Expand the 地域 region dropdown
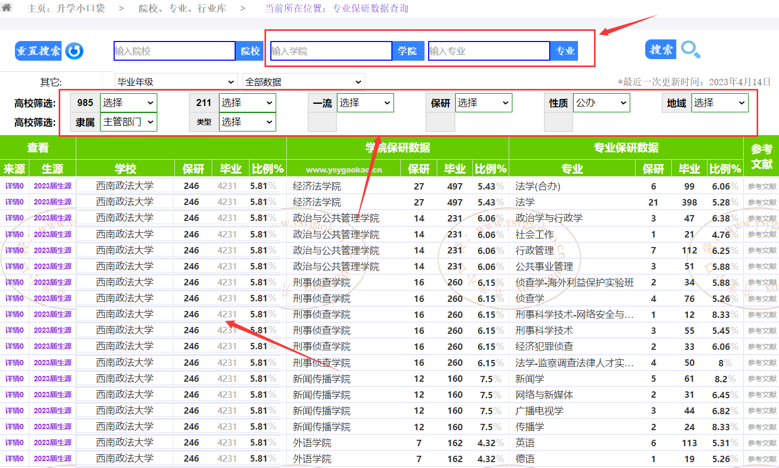Screen dimensions: 779x468 coord(719,103)
